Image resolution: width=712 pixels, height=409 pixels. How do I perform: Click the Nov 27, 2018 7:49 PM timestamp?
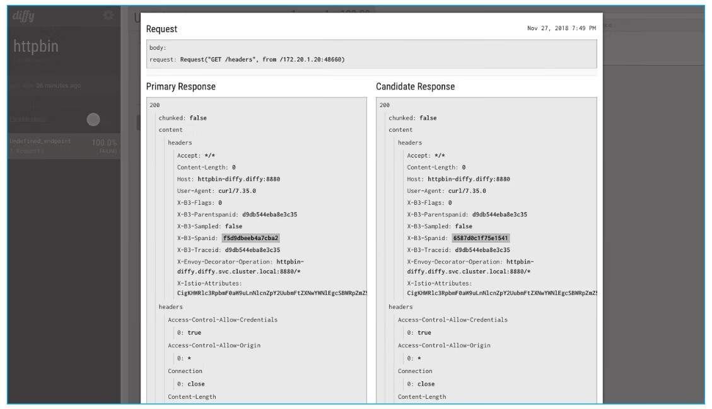[x=561, y=28]
